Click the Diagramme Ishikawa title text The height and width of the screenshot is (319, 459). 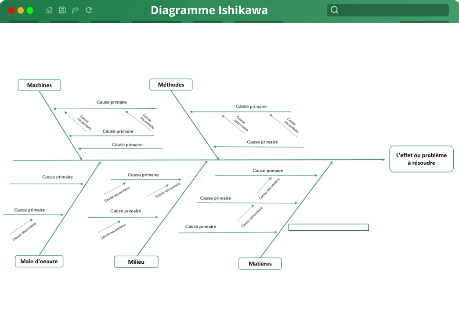tap(209, 10)
